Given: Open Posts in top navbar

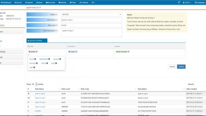Looking at the screenshot, I should [73, 2].
